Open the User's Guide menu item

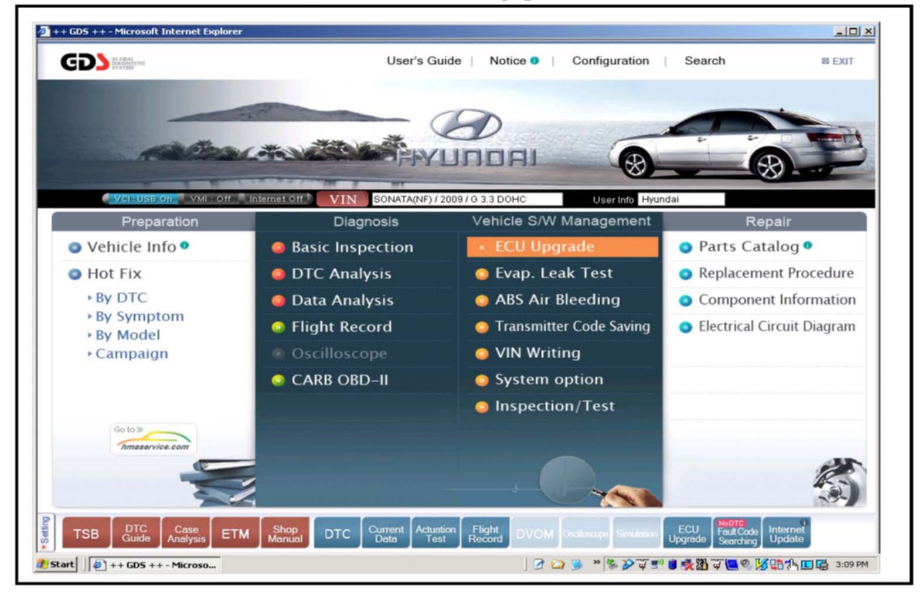pyautogui.click(x=423, y=61)
